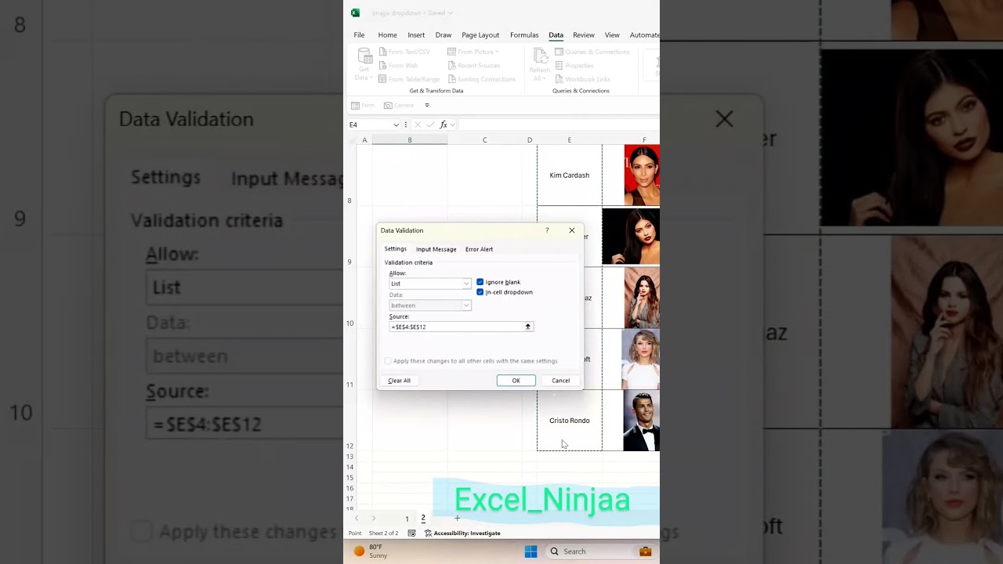This screenshot has width=1003, height=564.
Task: Open the Input Message tab in dialog
Action: (x=436, y=249)
